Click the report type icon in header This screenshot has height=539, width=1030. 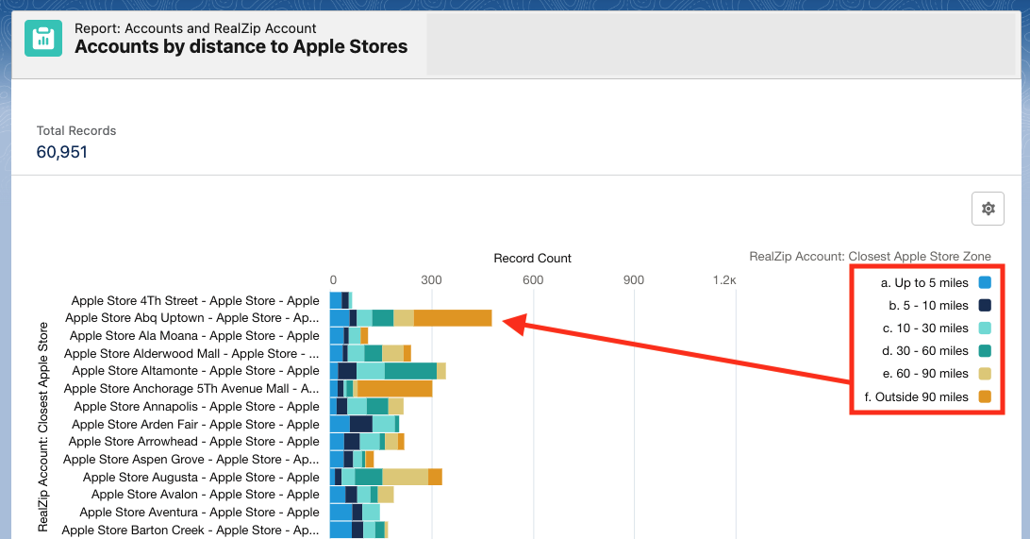pyautogui.click(x=43, y=38)
